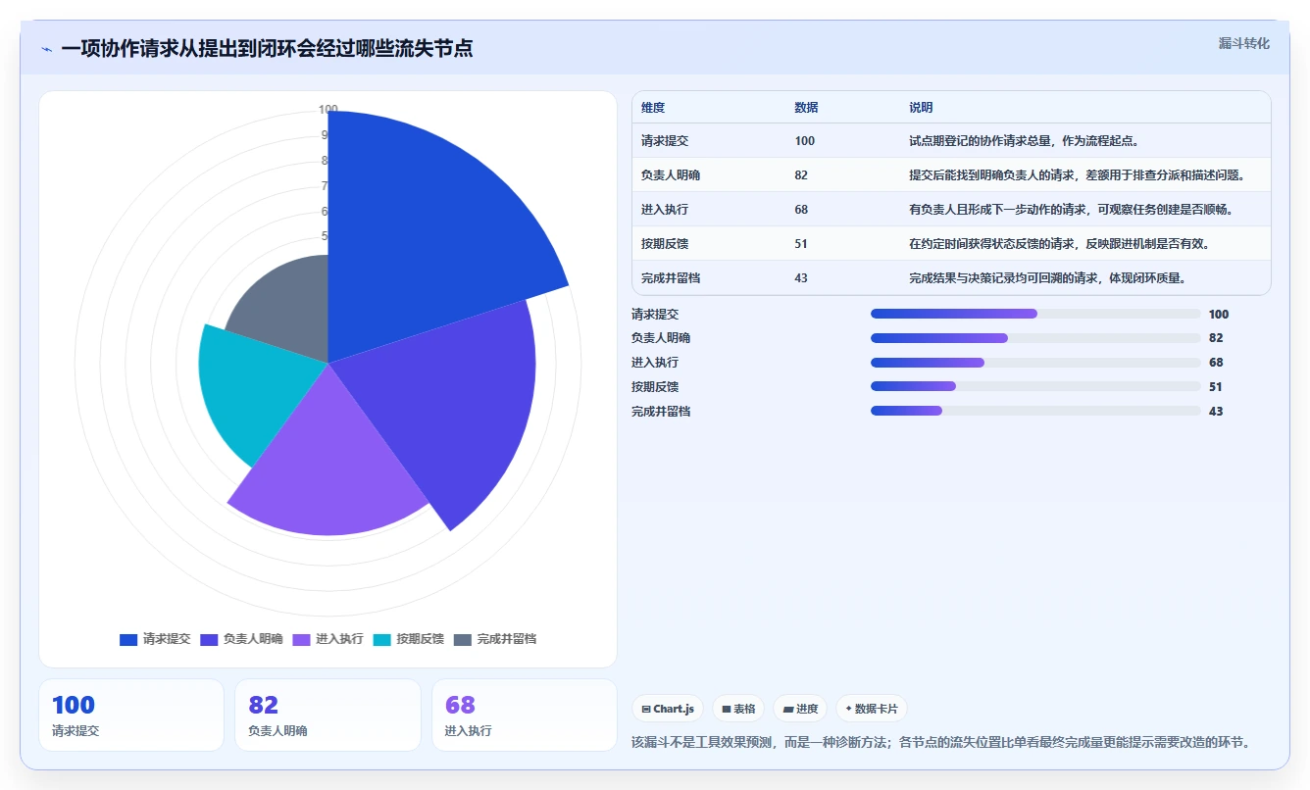Click the 按期反馈 label beside its progress bar
This screenshot has height=790, width=1310.
tap(655, 387)
